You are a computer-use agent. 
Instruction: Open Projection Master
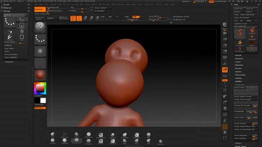click(40, 18)
